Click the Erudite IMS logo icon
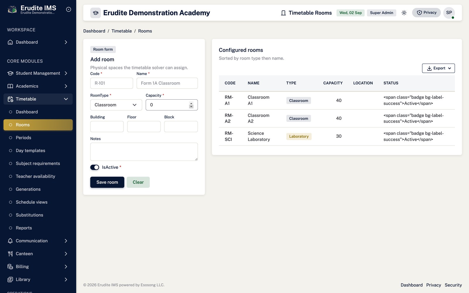The height and width of the screenshot is (293, 469). [12, 9]
